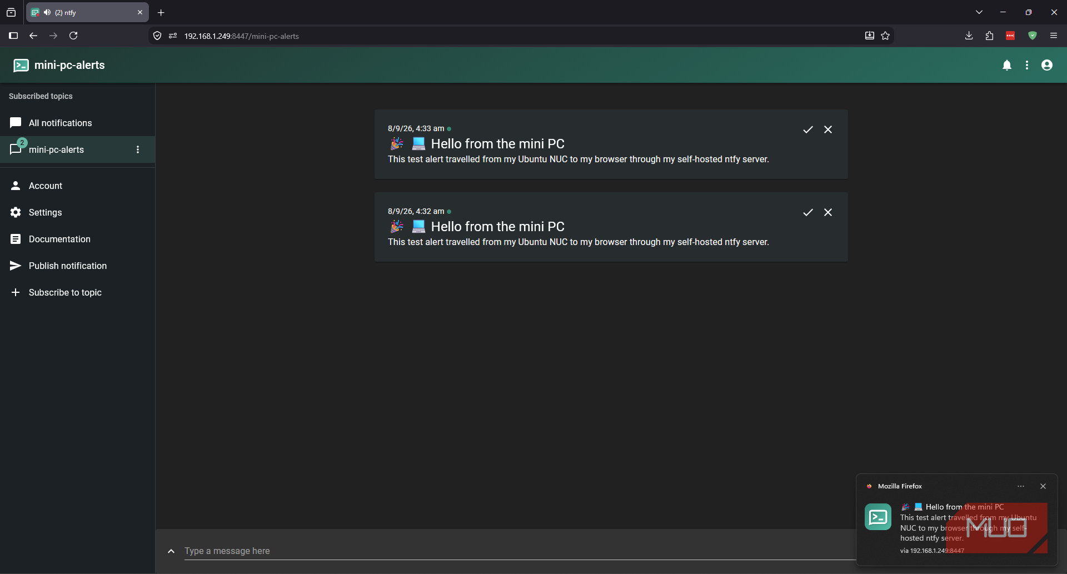Click Subscribe to topic
The image size is (1067, 574).
pyautogui.click(x=77, y=292)
